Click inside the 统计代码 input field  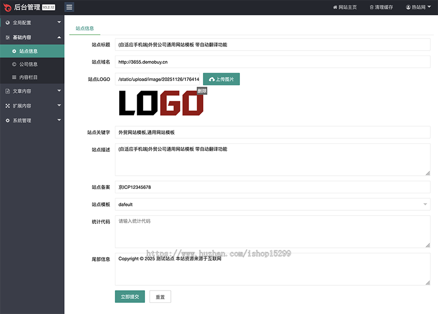click(272, 231)
